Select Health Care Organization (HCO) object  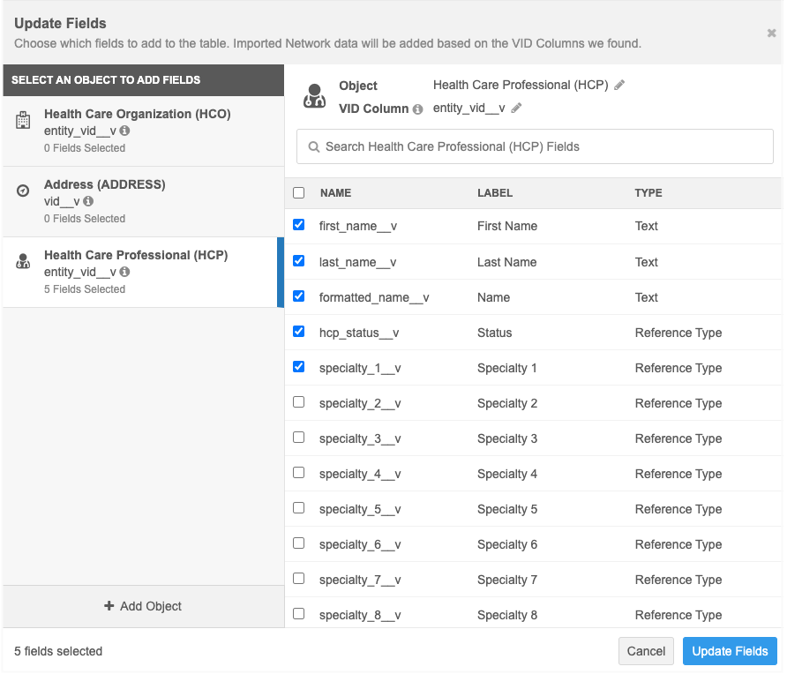tap(137, 114)
